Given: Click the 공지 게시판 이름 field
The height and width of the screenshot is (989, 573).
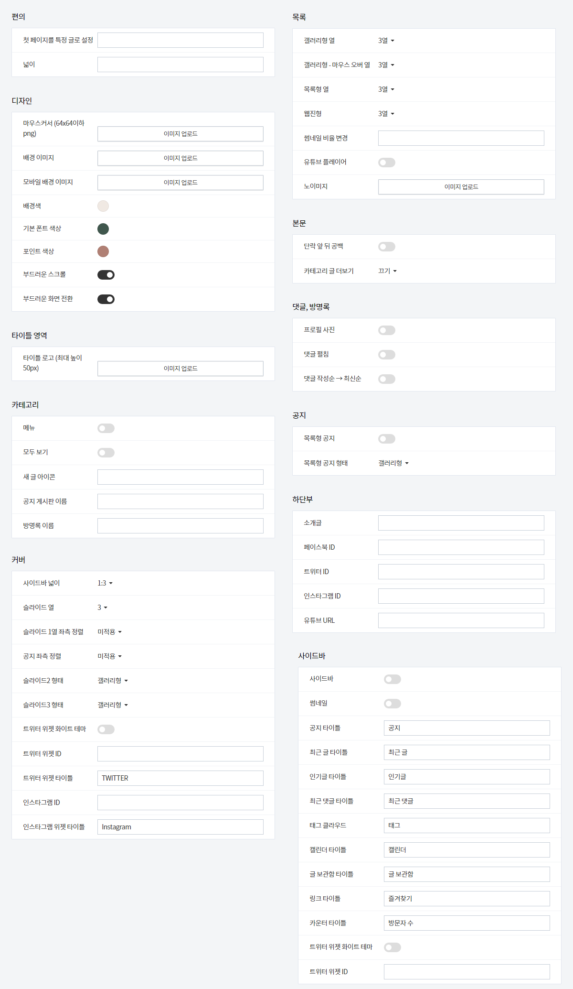Looking at the screenshot, I should pos(180,501).
